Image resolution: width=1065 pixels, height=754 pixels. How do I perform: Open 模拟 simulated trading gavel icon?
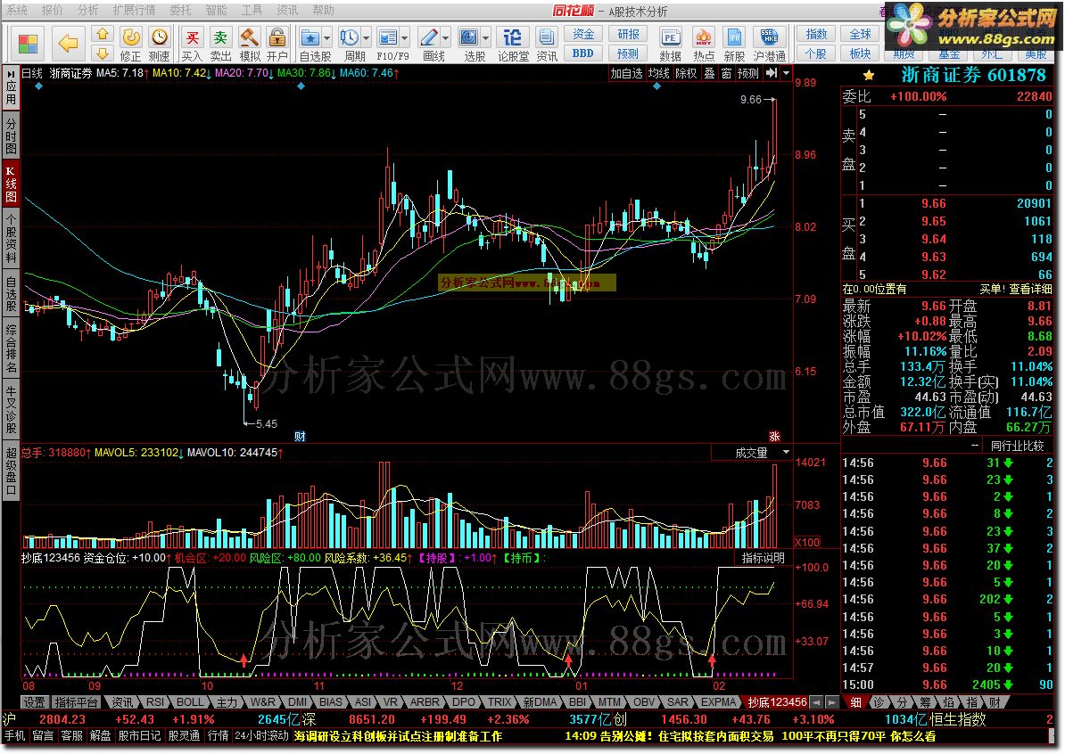point(249,45)
